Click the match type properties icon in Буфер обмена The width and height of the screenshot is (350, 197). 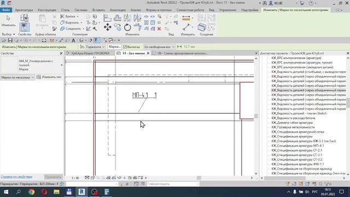coord(55,28)
